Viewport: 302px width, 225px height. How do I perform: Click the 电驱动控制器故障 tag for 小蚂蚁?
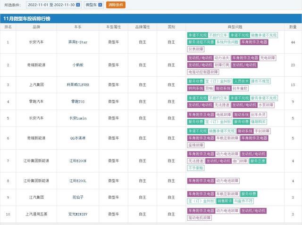[x=203, y=72]
